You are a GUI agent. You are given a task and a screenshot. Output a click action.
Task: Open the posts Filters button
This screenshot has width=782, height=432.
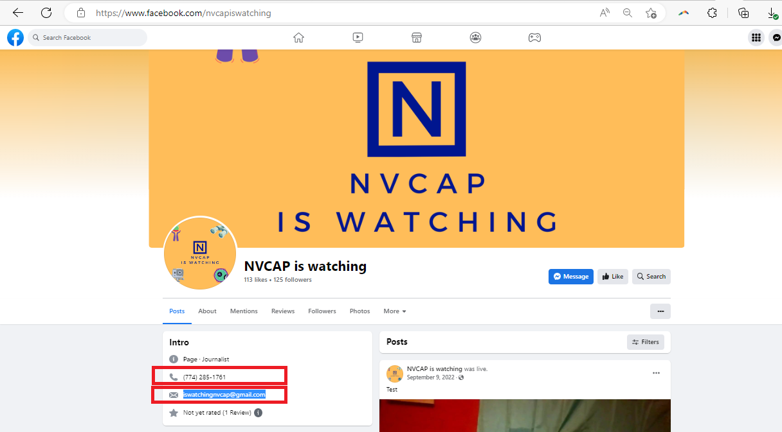[646, 342]
